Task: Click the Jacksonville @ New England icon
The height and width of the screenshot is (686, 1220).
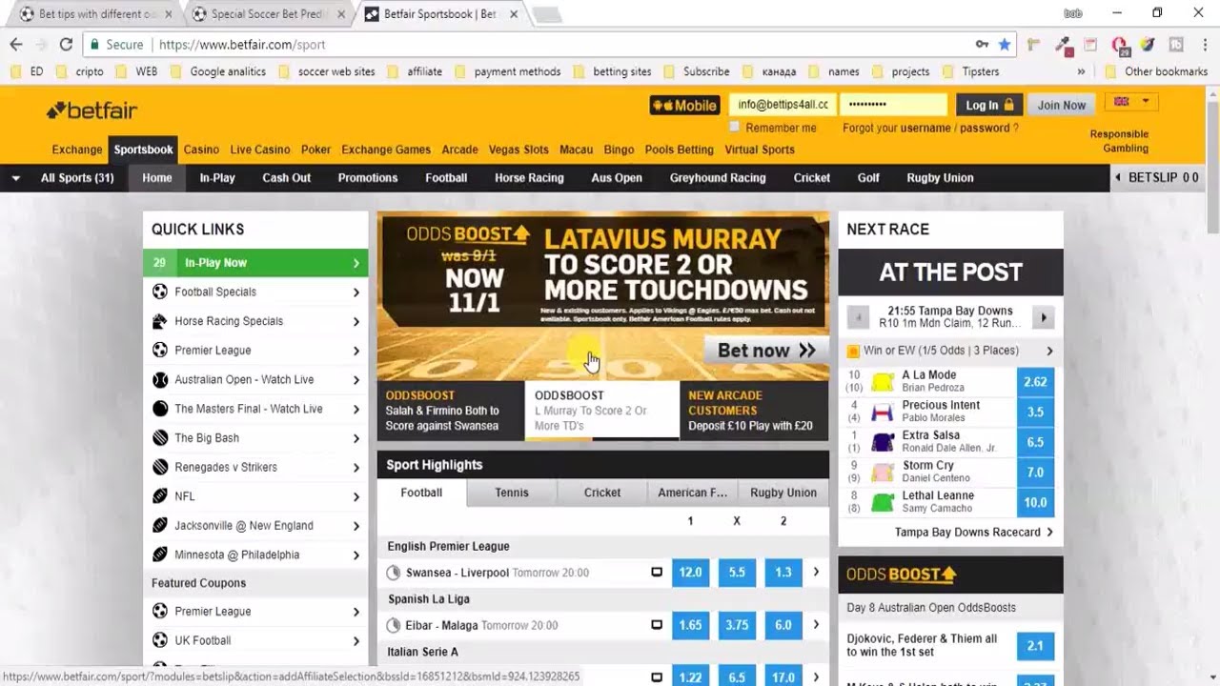Action: [x=160, y=526]
